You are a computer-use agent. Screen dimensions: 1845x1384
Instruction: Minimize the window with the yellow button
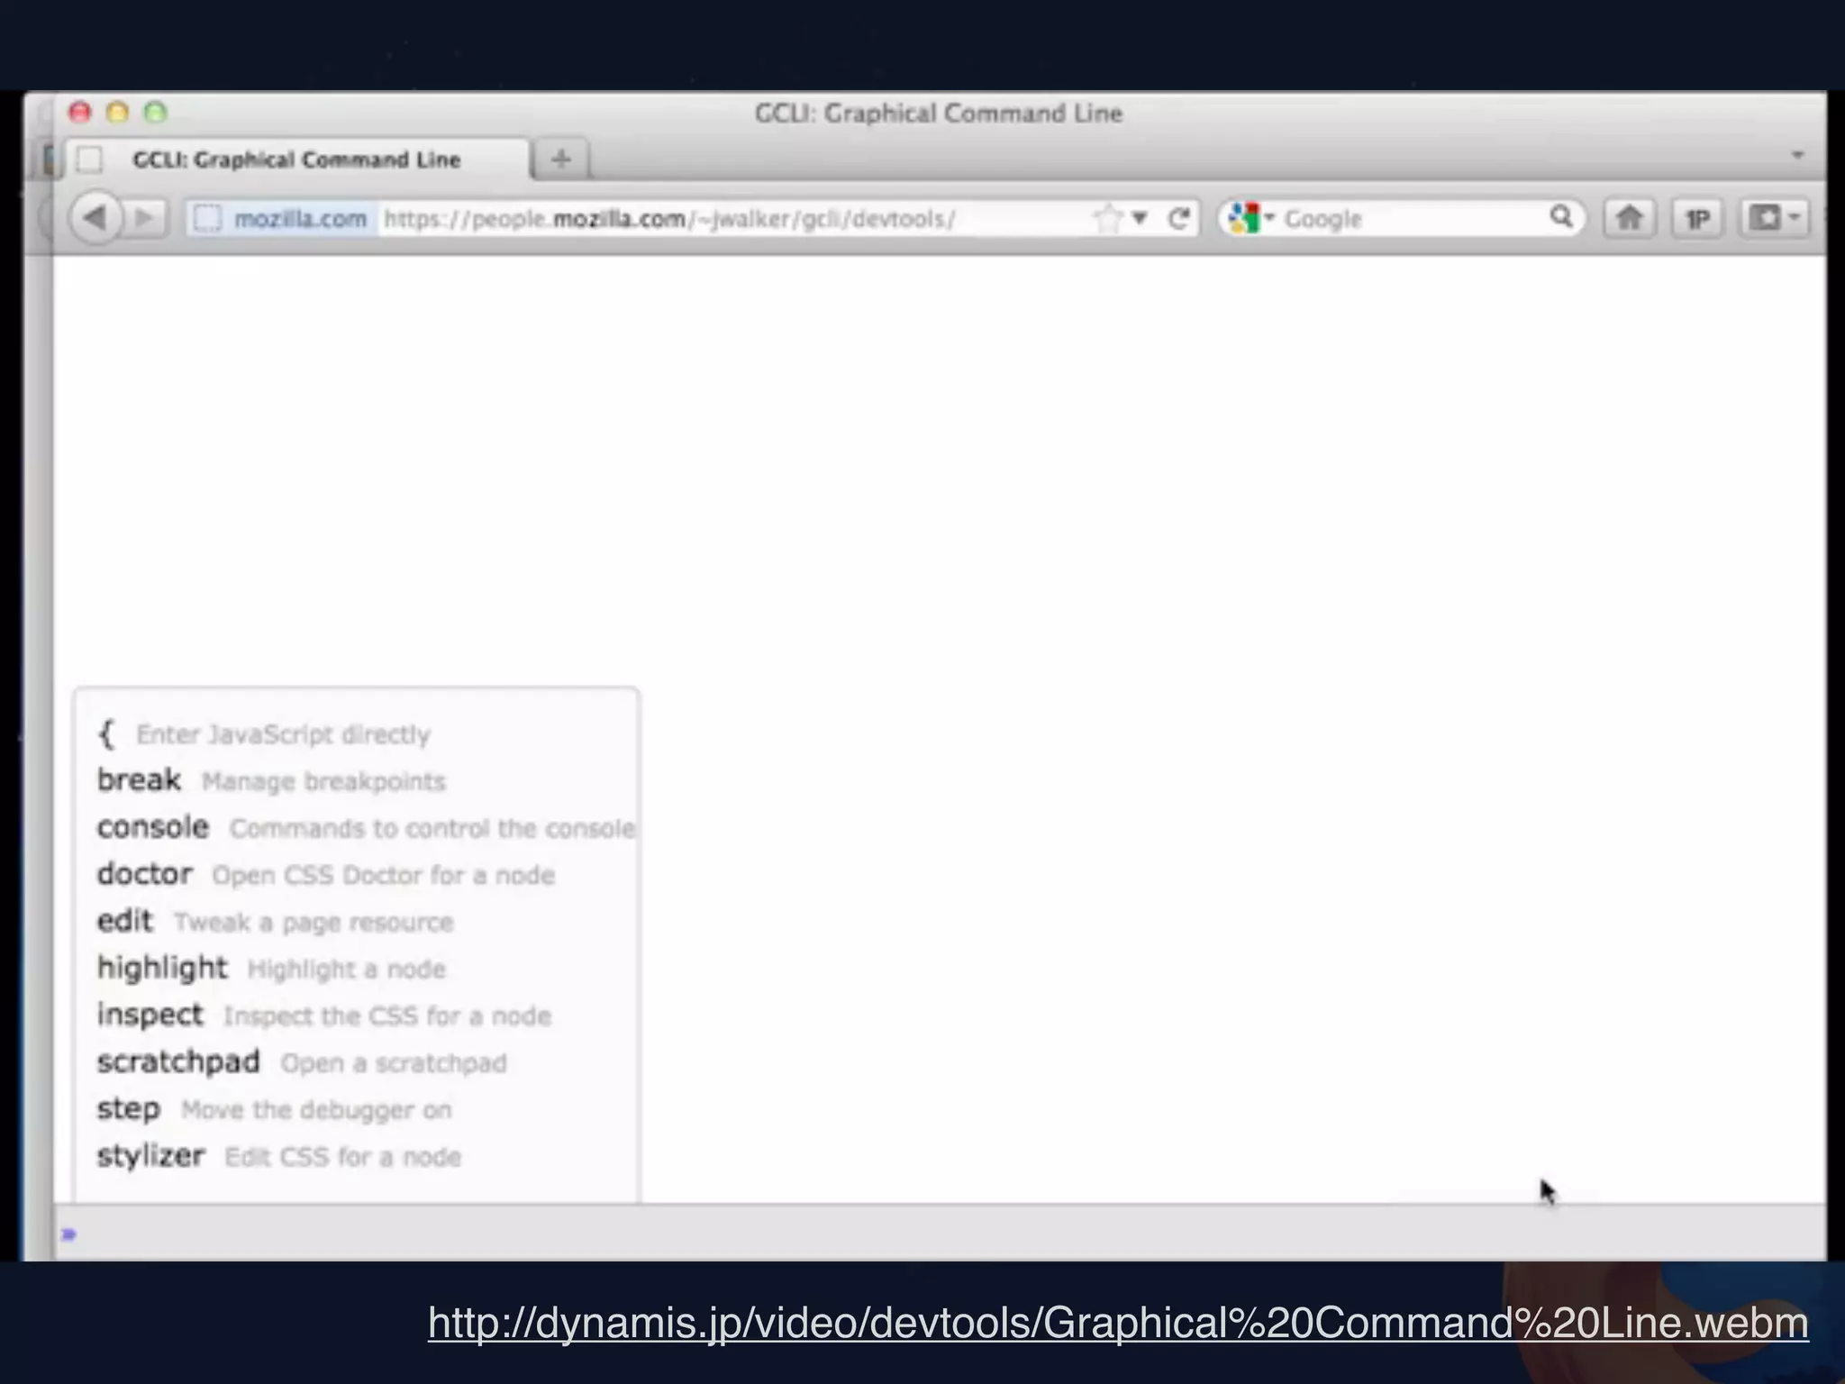pos(118,112)
